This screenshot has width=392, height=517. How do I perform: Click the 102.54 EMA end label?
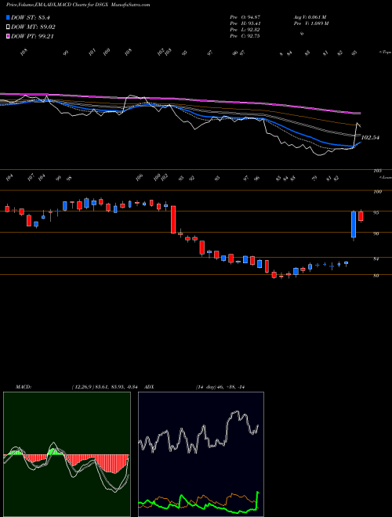tap(370, 138)
